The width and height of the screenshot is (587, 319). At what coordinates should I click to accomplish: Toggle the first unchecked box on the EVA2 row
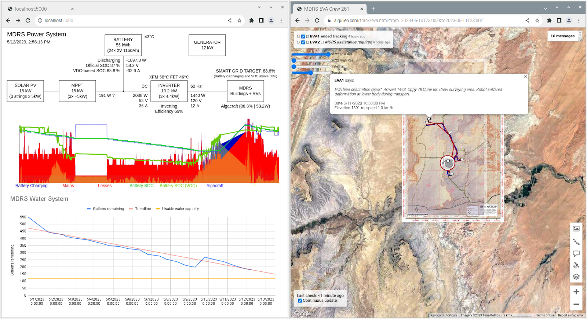pos(298,42)
